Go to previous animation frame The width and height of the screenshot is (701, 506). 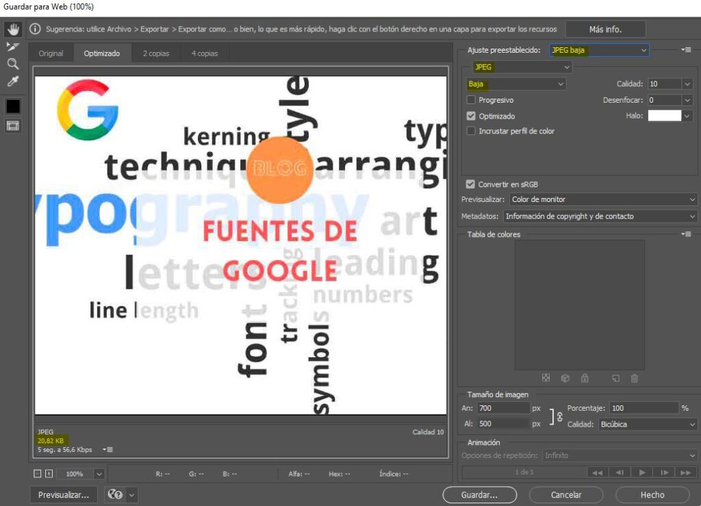tap(619, 472)
